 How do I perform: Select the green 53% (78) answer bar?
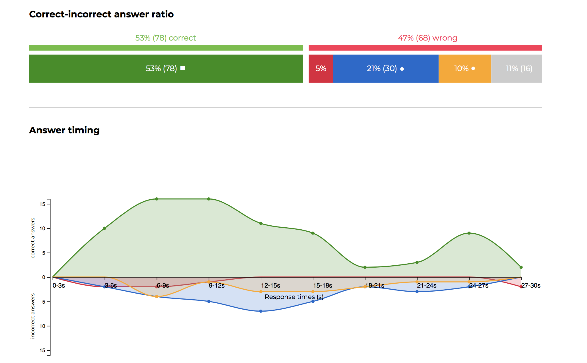(x=166, y=69)
